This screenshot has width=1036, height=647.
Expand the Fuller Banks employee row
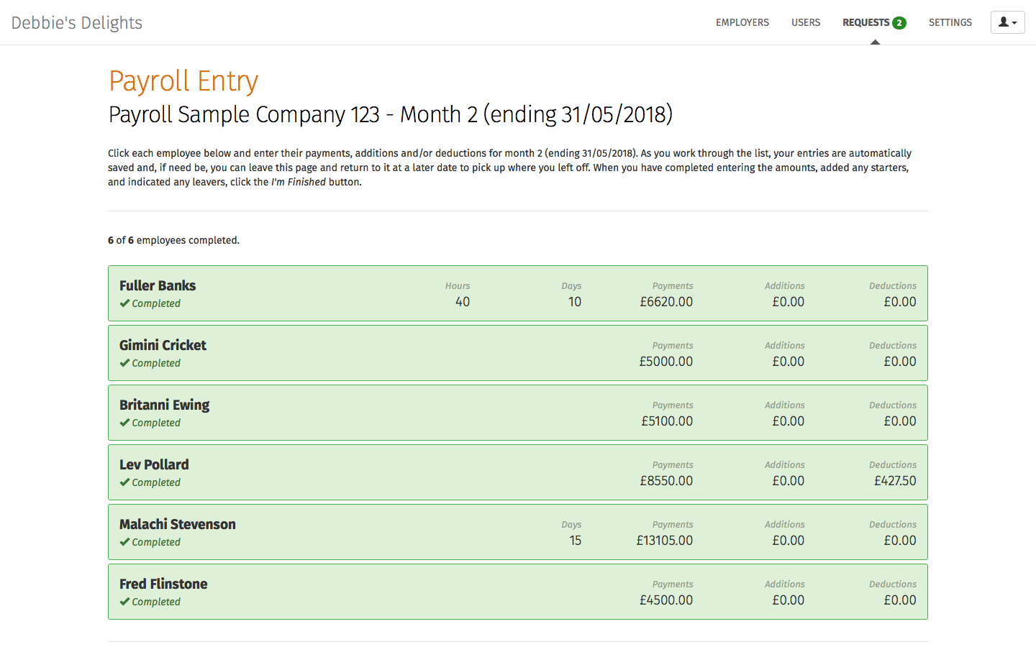click(158, 285)
